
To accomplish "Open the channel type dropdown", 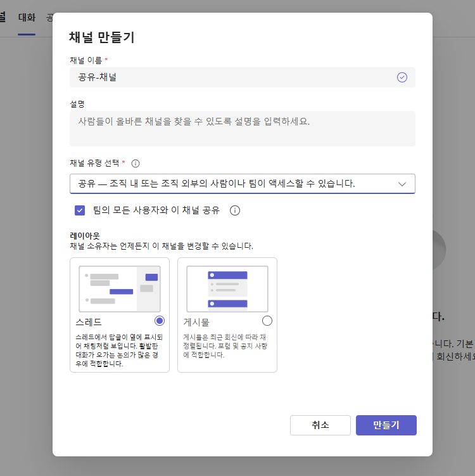I will 242,184.
